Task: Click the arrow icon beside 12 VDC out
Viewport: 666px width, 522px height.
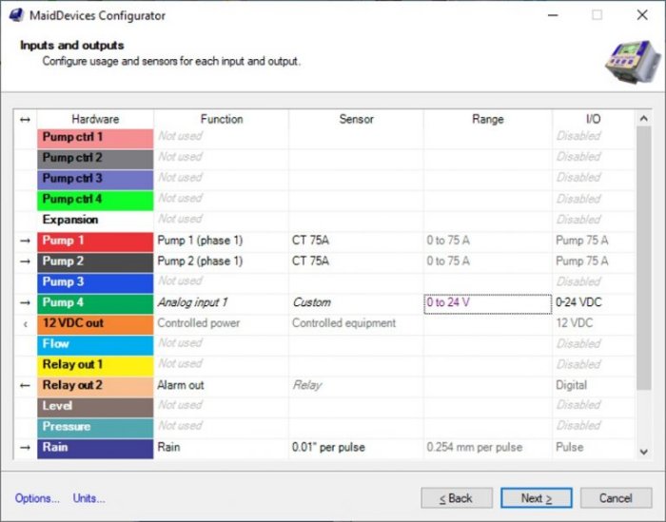Action: point(26,323)
